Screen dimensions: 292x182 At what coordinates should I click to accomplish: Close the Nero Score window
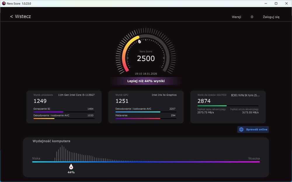tap(286, 3)
